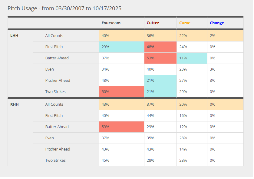Click the LHH Even row label
The width and height of the screenshot is (254, 179).
tap(50, 69)
